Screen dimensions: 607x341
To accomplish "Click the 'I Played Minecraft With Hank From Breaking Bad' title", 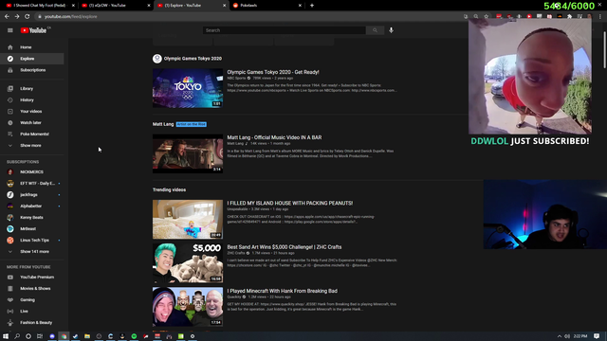I will click(x=282, y=291).
